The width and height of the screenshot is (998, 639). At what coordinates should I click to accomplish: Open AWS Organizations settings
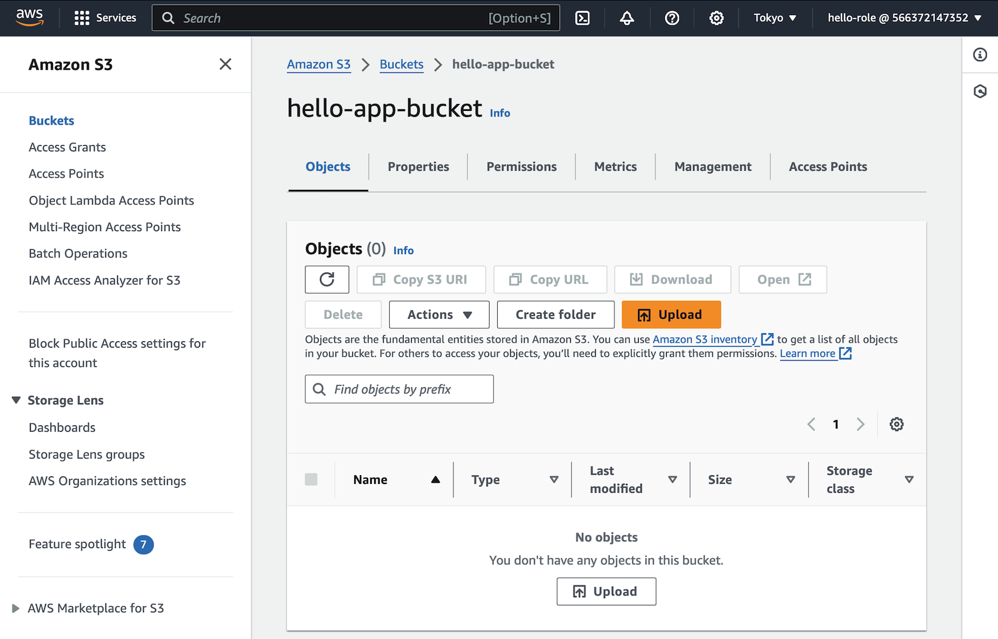point(107,481)
